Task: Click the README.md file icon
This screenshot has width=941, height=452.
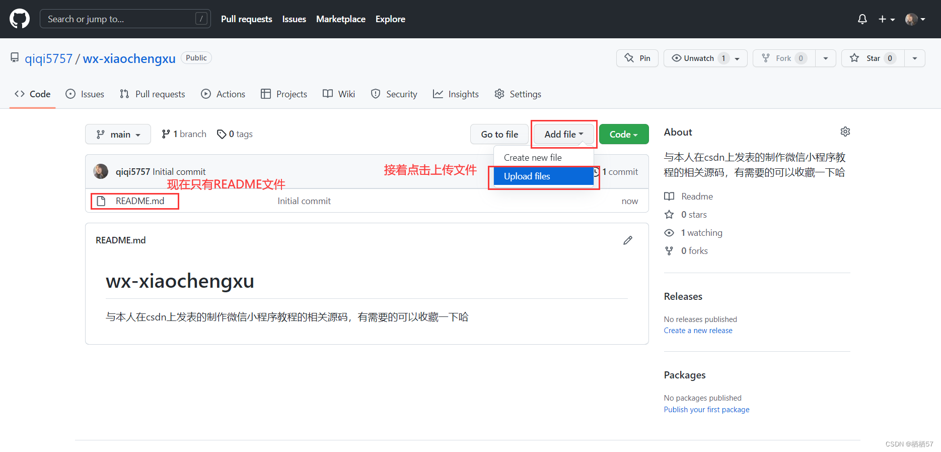Action: point(101,201)
